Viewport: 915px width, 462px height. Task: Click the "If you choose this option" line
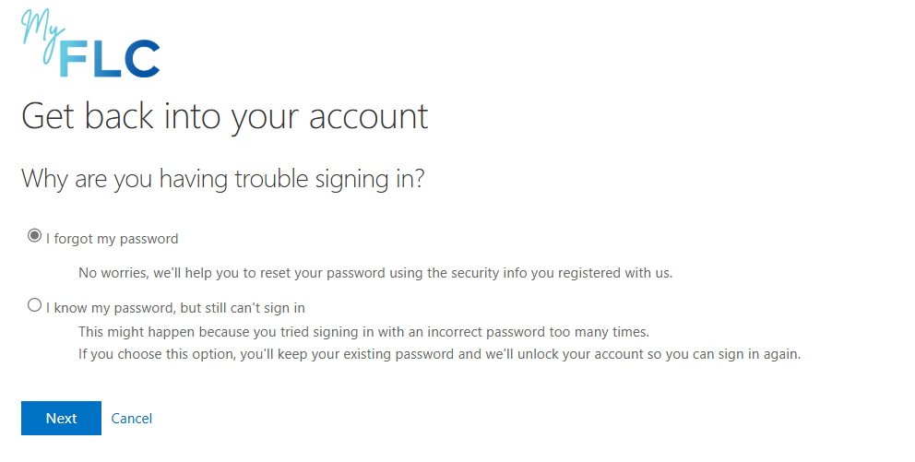[x=439, y=354]
